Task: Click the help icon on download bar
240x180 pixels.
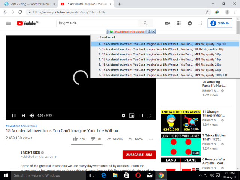Action: [150, 32]
